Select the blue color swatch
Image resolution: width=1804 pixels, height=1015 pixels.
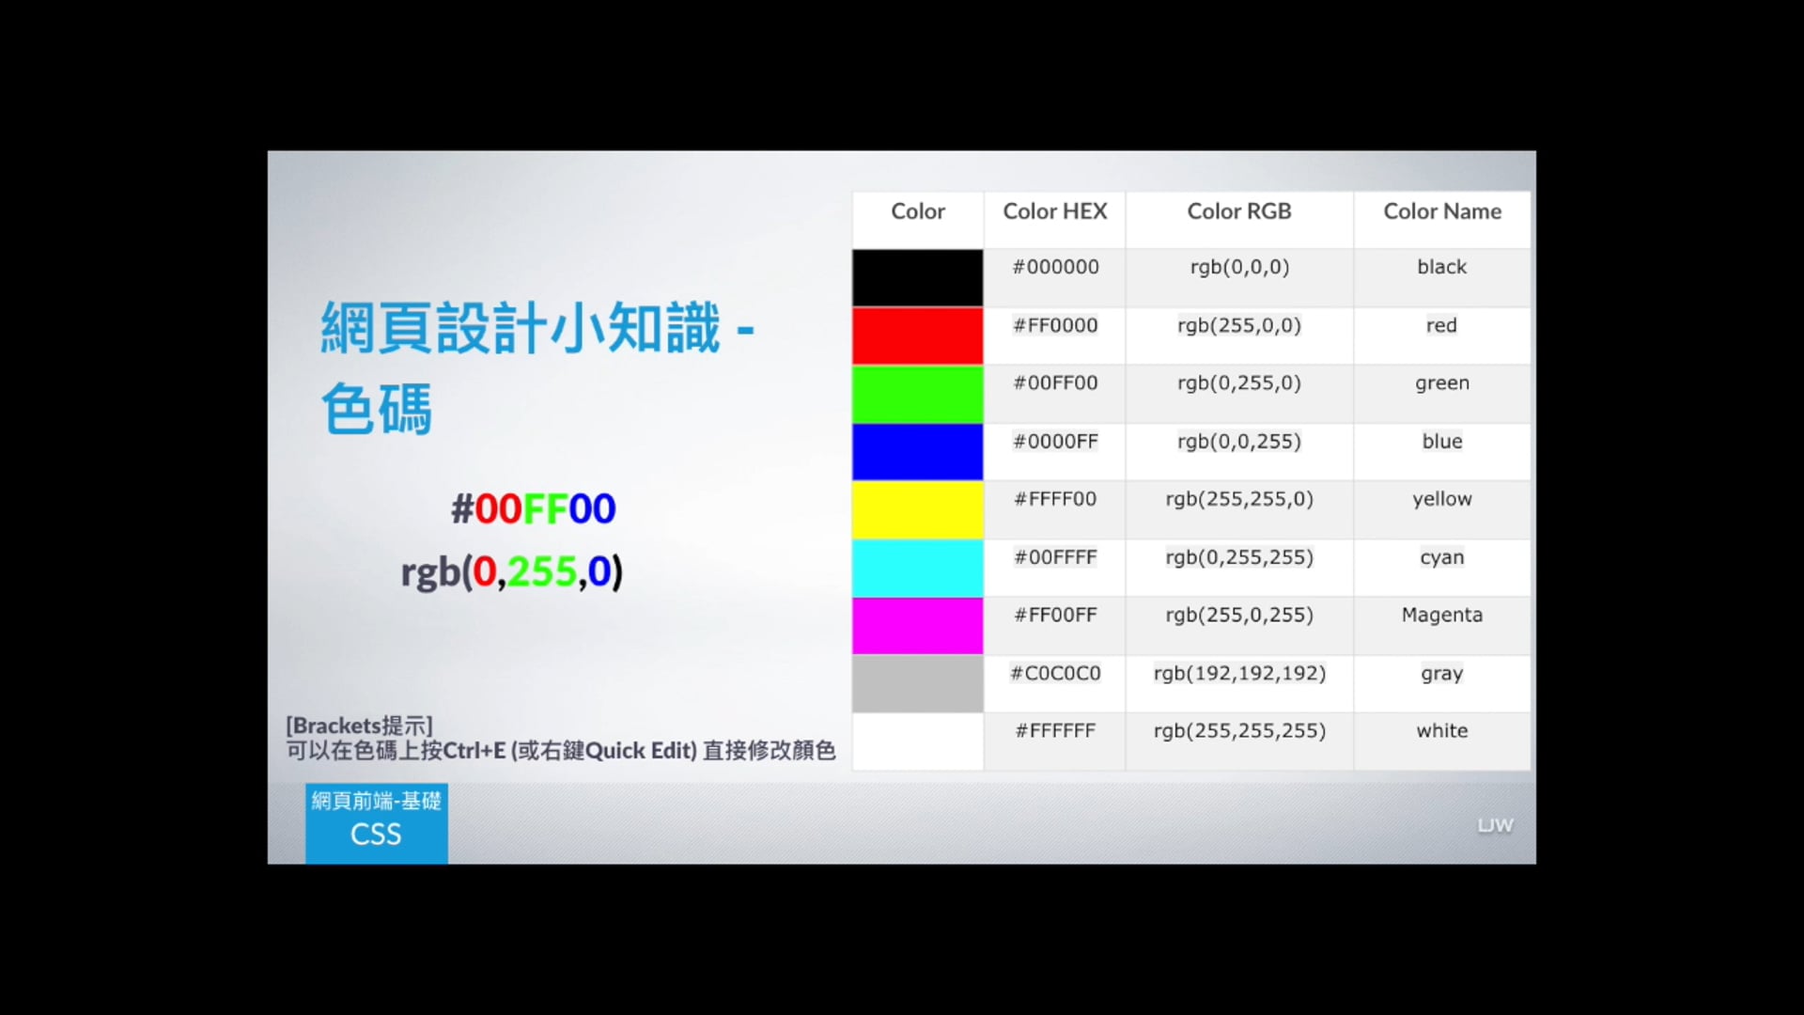[916, 451]
